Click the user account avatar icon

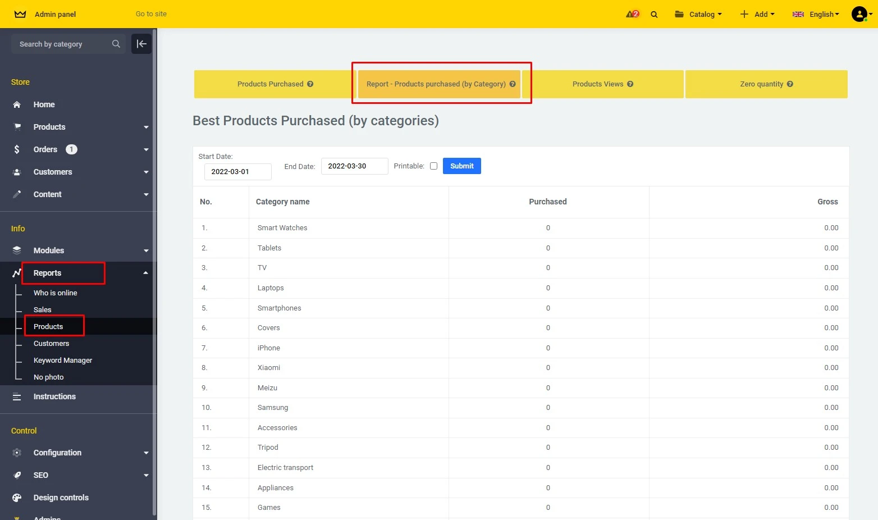[x=859, y=14]
